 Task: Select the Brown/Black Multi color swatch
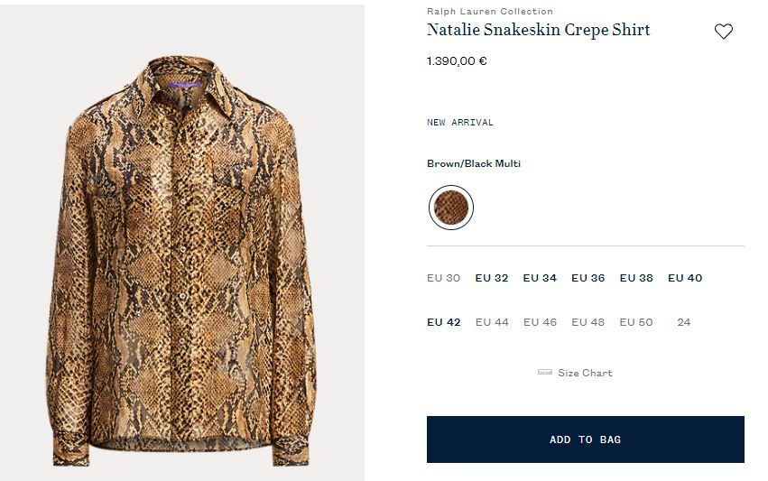tap(450, 208)
